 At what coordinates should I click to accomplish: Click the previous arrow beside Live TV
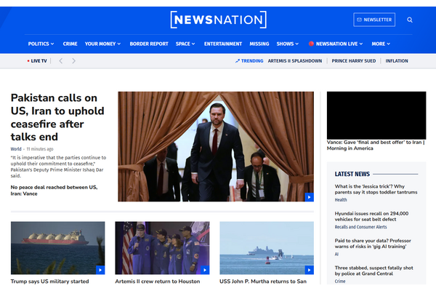tap(61, 60)
